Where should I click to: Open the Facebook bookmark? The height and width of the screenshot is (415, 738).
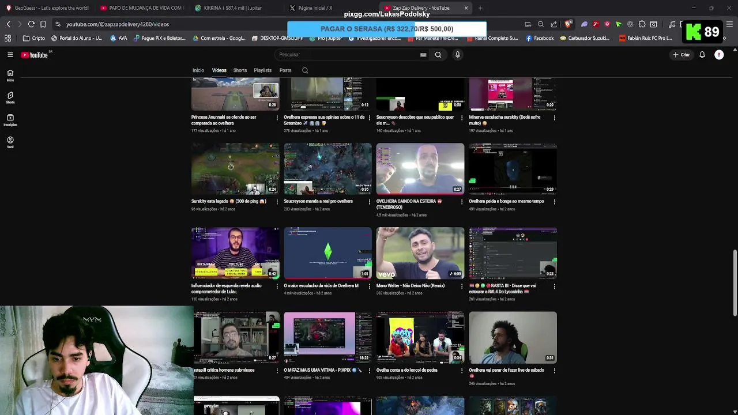click(x=540, y=38)
